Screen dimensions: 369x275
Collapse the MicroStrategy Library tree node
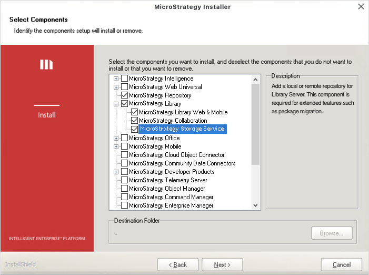(x=116, y=104)
